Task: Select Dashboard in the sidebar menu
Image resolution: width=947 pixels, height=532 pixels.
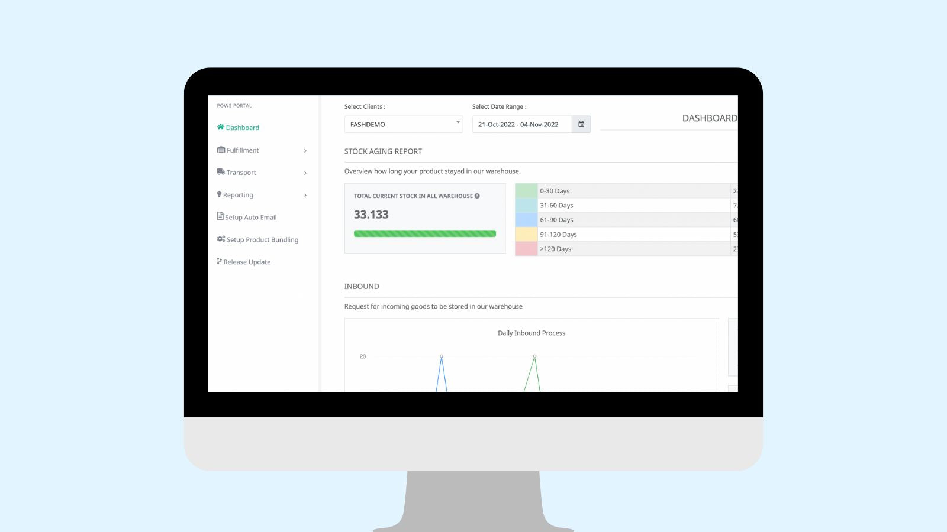Action: pos(242,127)
